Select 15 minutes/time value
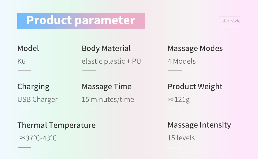This screenshot has height=159, width=258. (x=108, y=99)
